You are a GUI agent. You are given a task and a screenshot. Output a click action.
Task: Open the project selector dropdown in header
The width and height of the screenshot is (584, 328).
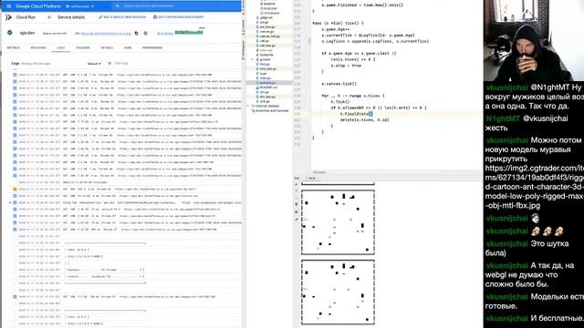(79, 6)
